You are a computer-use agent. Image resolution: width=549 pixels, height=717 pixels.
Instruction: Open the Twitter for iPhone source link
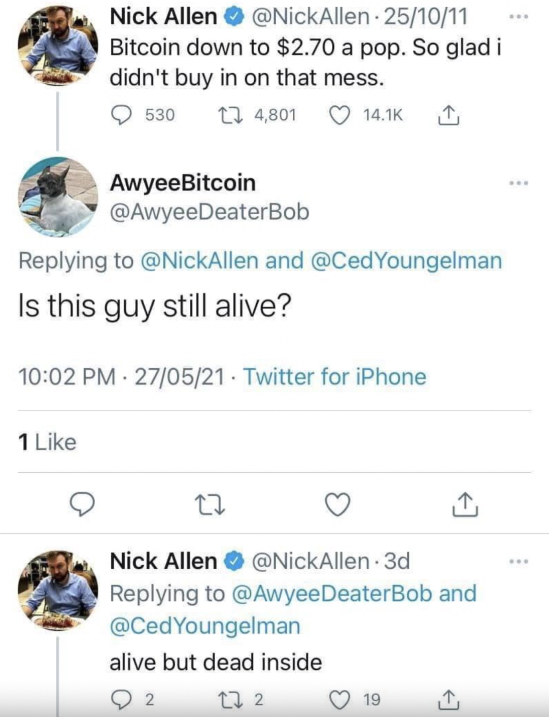pyautogui.click(x=334, y=377)
